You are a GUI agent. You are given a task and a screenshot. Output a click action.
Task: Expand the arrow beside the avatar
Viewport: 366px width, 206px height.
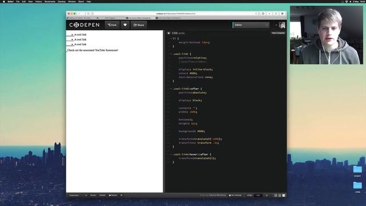tap(276, 25)
